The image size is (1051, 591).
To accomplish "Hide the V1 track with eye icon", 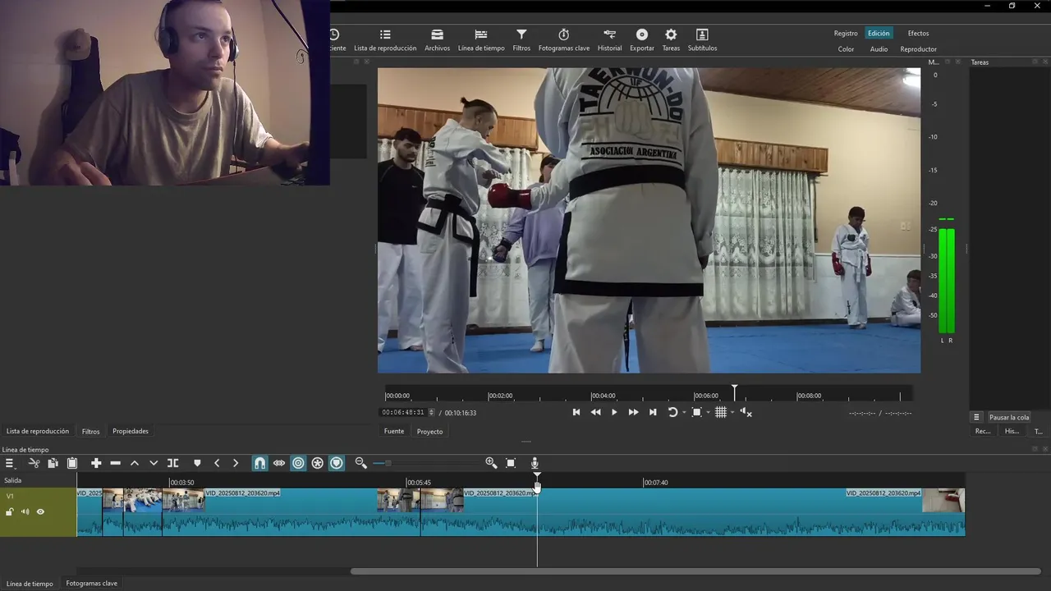I will point(40,512).
